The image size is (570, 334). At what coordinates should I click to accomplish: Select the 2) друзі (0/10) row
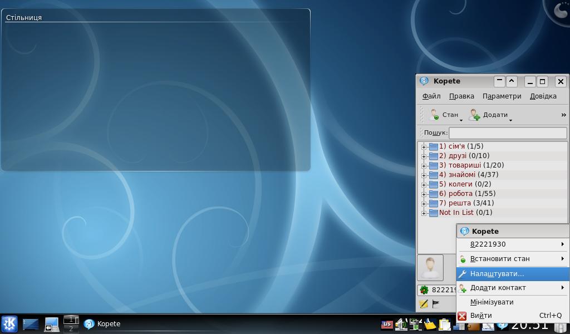493,155
